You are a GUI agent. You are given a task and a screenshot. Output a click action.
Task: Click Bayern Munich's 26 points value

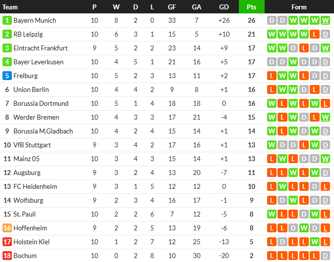[x=251, y=21]
